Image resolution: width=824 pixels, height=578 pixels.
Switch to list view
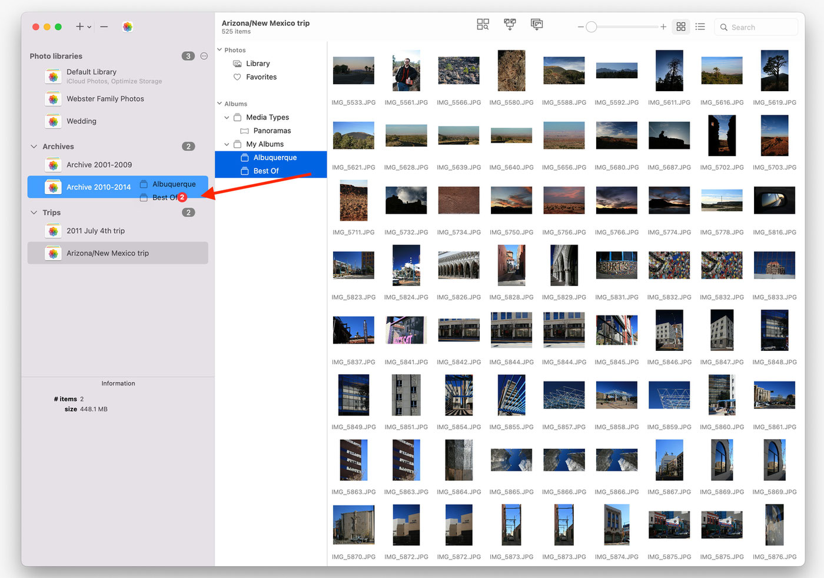point(700,26)
